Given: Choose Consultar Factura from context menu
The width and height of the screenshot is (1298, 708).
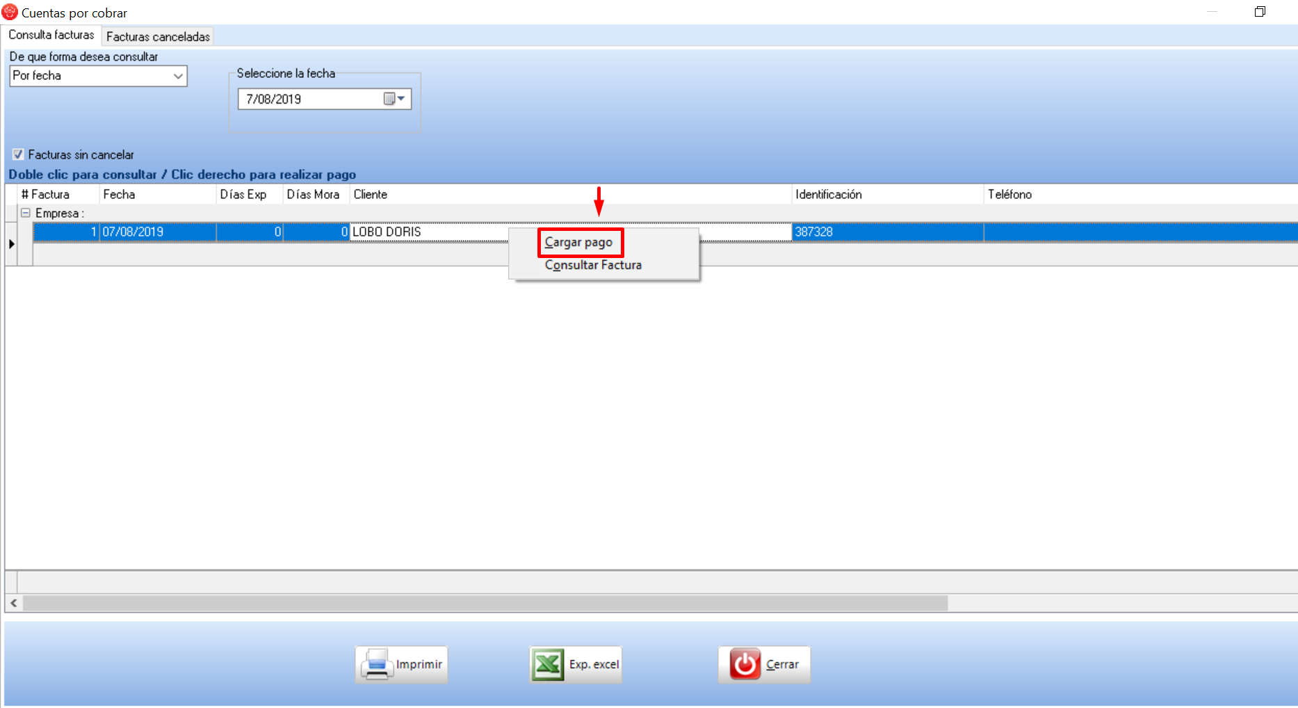Looking at the screenshot, I should pyautogui.click(x=593, y=265).
